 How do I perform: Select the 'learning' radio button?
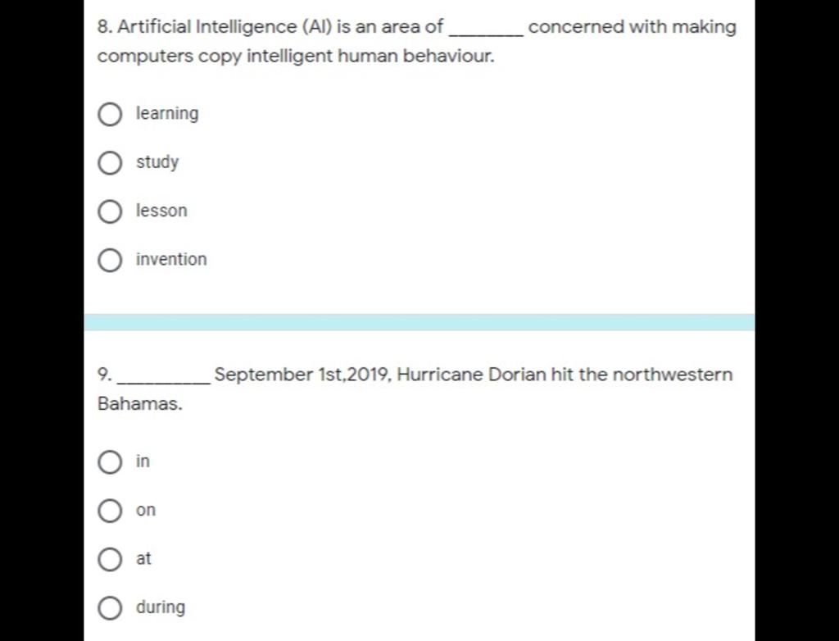coord(110,114)
